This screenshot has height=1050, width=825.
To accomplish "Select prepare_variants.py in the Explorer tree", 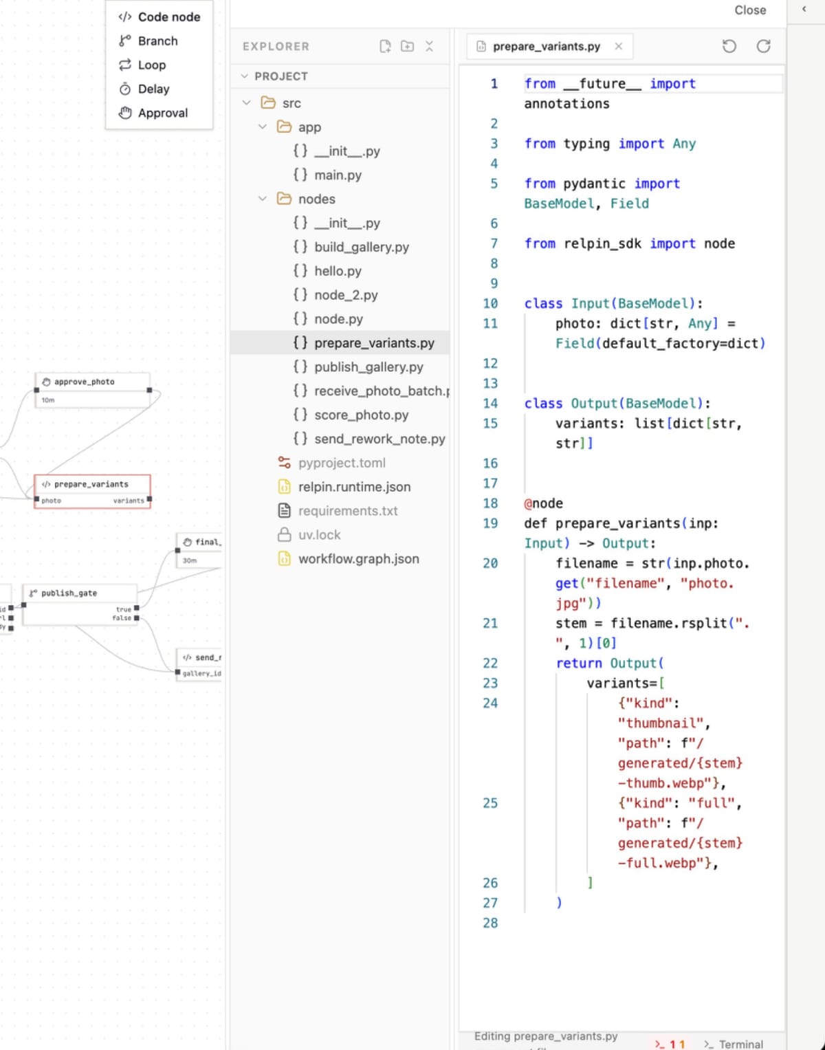I will pyautogui.click(x=340, y=343).
